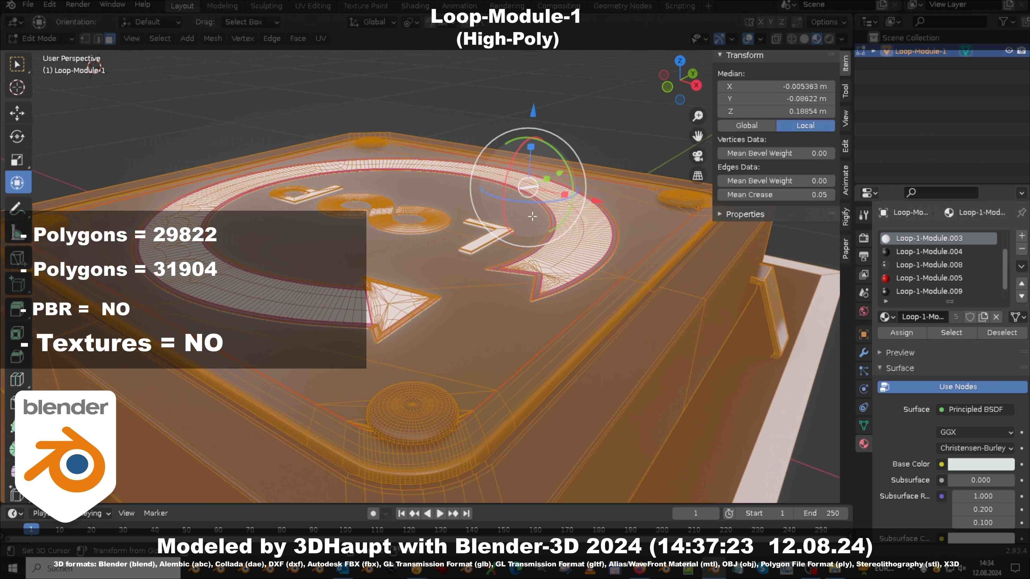Open the Tool properties tab icon
1030x579 pixels.
click(864, 215)
